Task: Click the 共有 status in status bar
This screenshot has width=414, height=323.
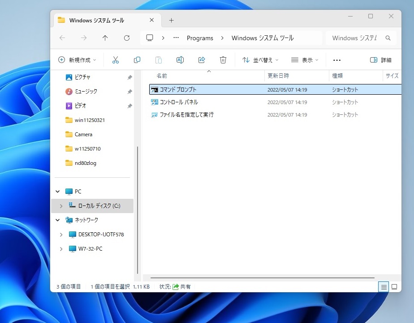Action: point(181,287)
